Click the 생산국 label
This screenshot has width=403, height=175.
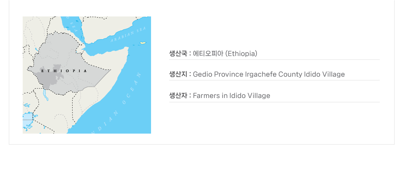[178, 54]
